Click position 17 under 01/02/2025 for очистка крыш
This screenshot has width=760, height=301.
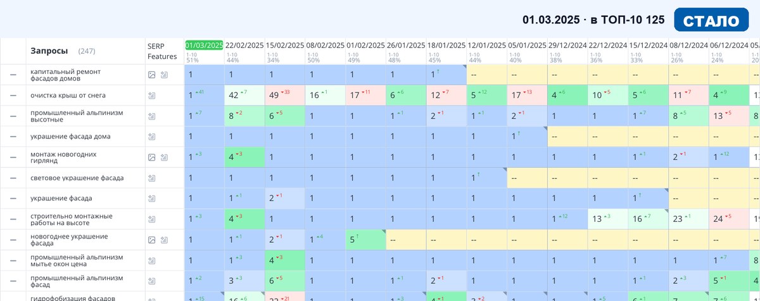click(366, 95)
